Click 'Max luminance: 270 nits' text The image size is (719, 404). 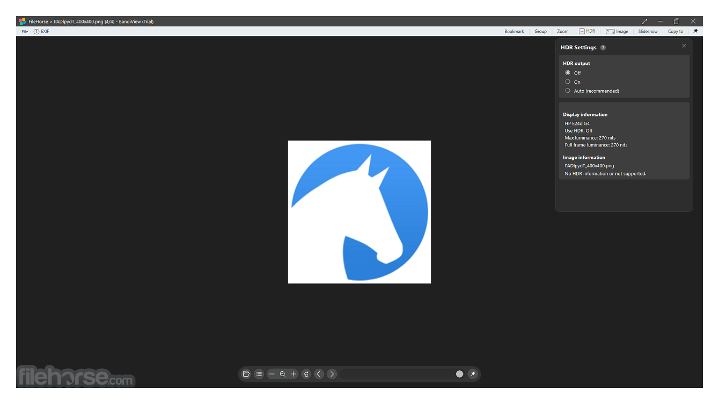[590, 138]
